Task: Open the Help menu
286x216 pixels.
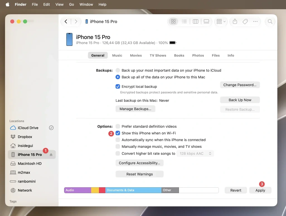Action: (x=102, y=4)
